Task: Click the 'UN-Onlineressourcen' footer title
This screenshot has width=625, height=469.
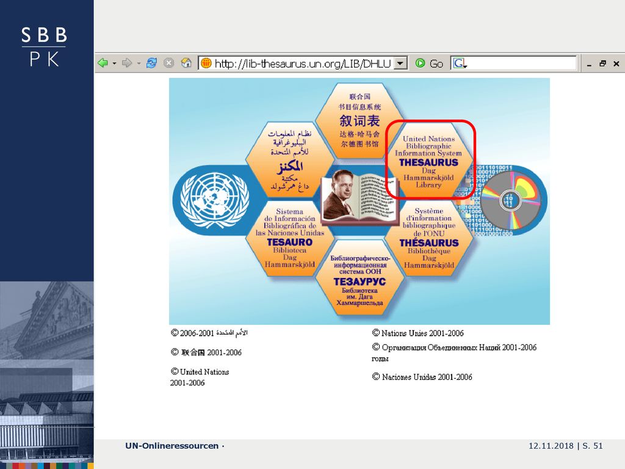Action: click(172, 446)
